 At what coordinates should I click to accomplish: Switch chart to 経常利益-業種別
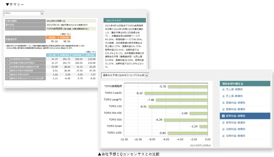pos(235,122)
